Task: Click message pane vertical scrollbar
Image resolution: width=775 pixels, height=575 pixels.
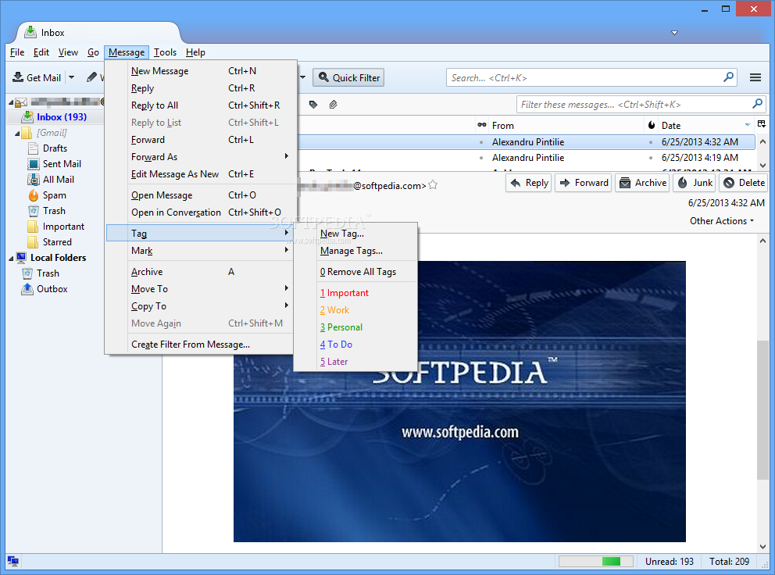Action: (x=762, y=410)
